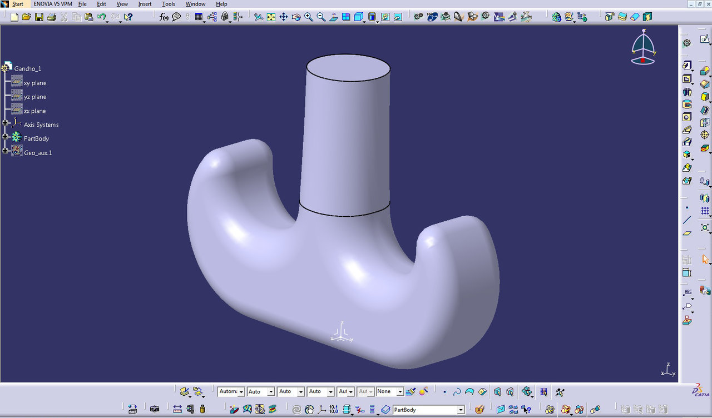Open the Tools menu
Screen dimensions: 712x418
[x=169, y=4]
